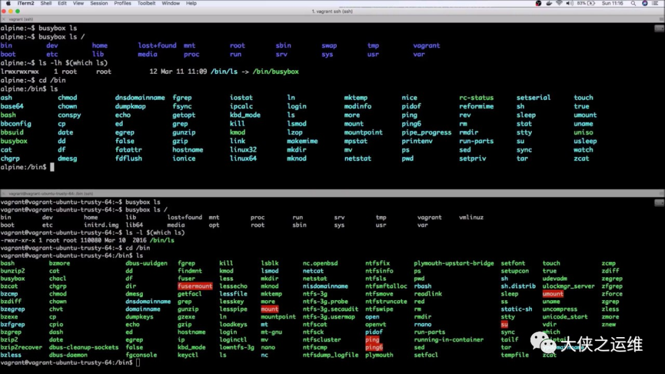This screenshot has width=665, height=374.
Task: Click the Wi-Fi status icon
Action: pyautogui.click(x=559, y=3)
